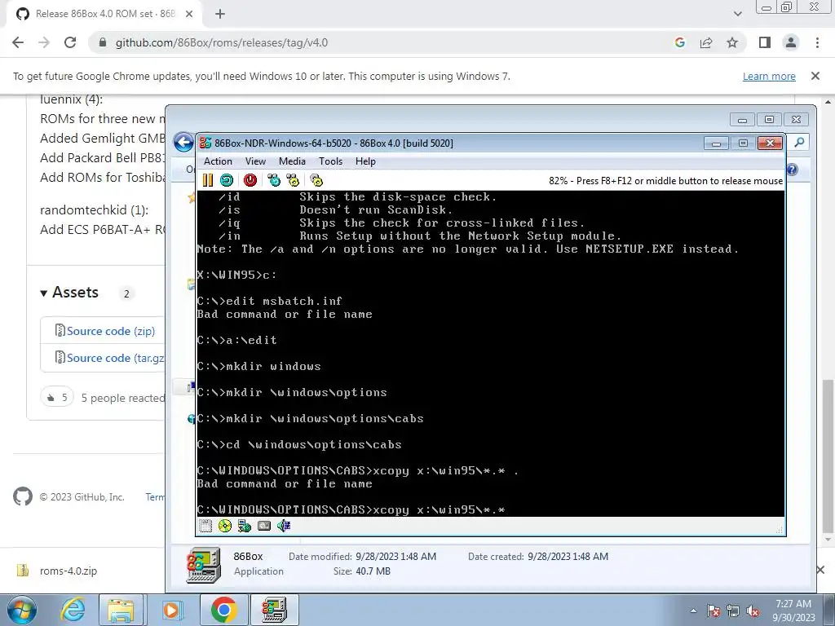Click the Chrome address bar URL

pyautogui.click(x=222, y=42)
